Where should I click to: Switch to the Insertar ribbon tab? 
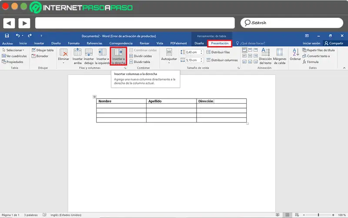point(39,43)
